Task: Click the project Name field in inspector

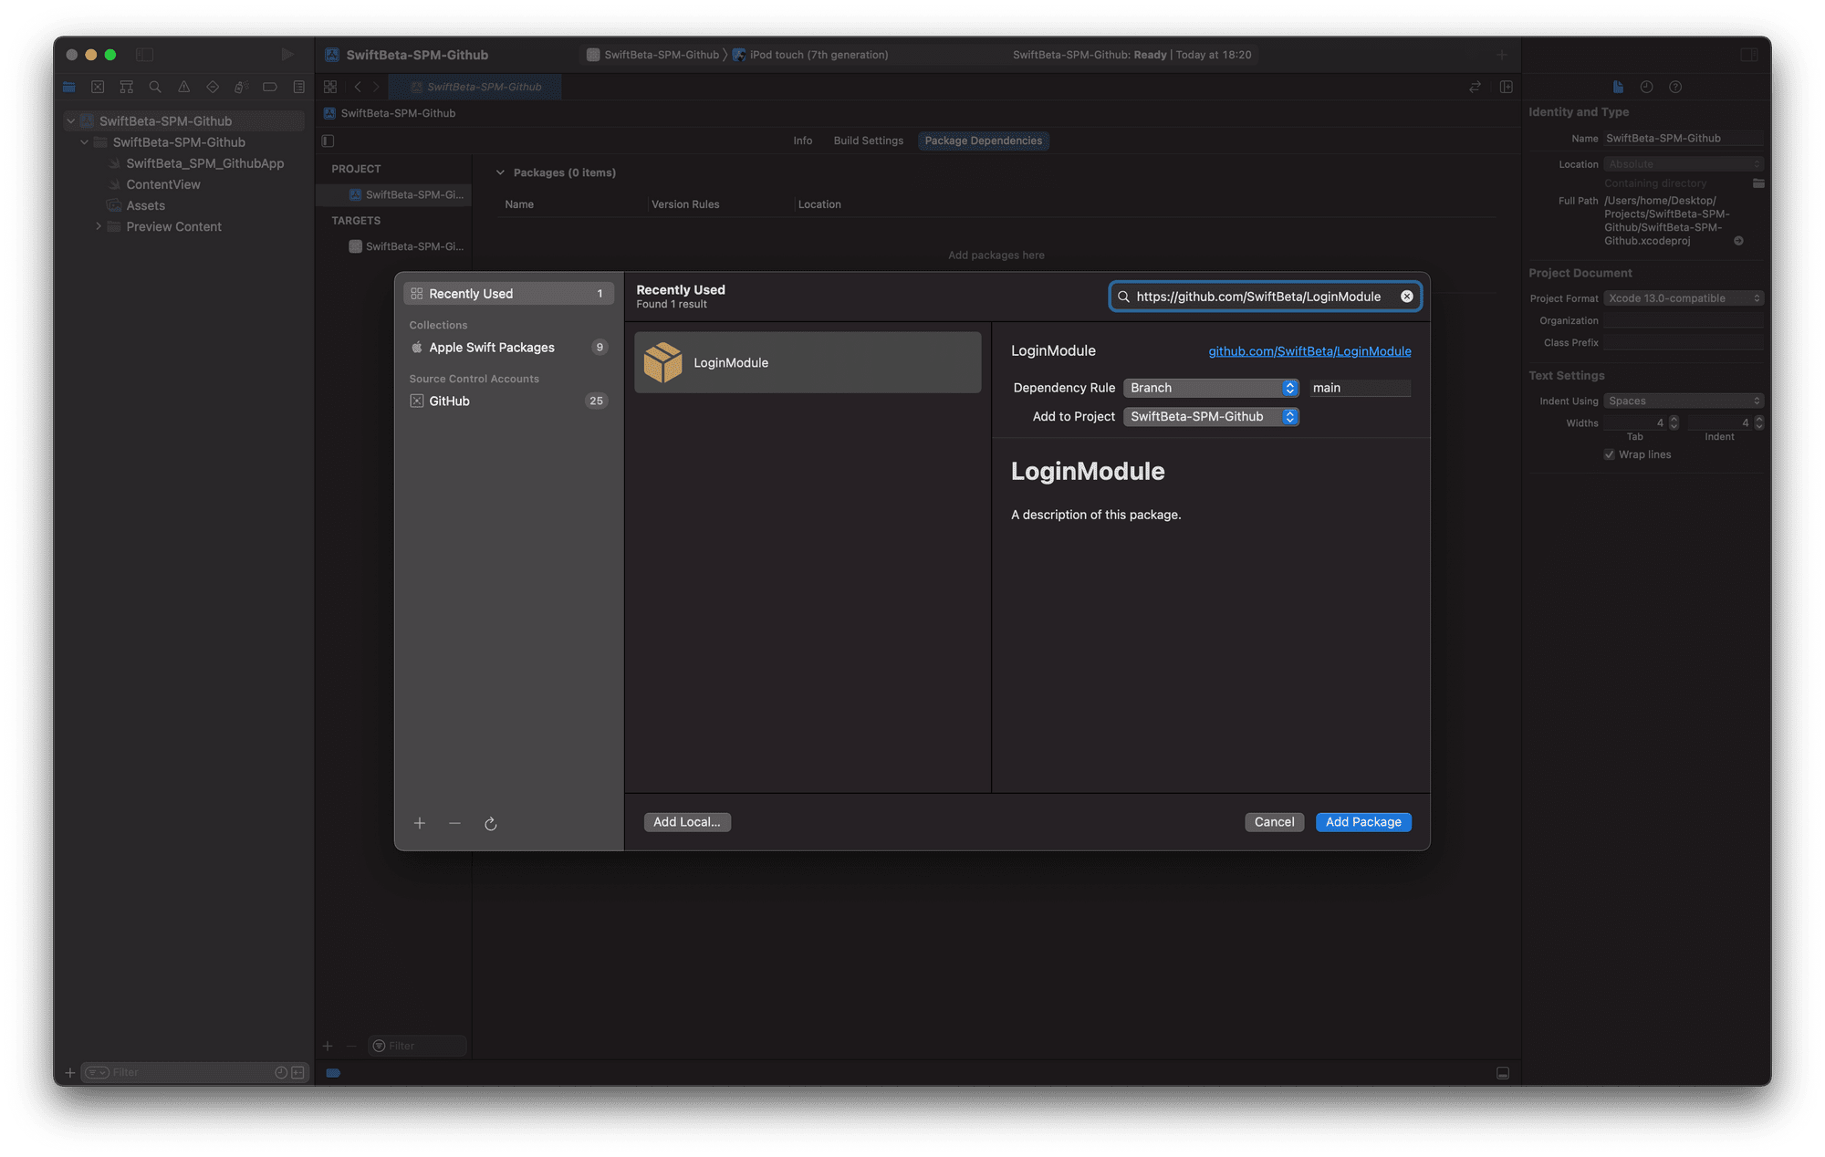Action: pyautogui.click(x=1684, y=138)
